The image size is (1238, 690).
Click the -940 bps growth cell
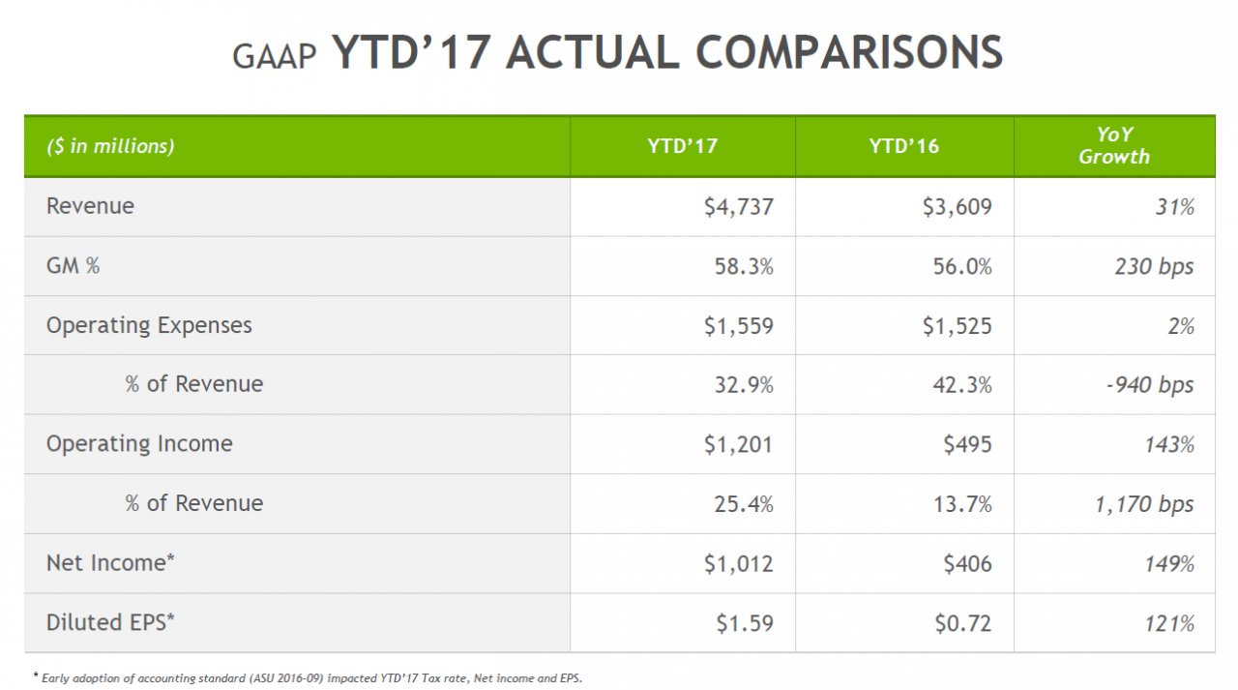click(x=1149, y=385)
